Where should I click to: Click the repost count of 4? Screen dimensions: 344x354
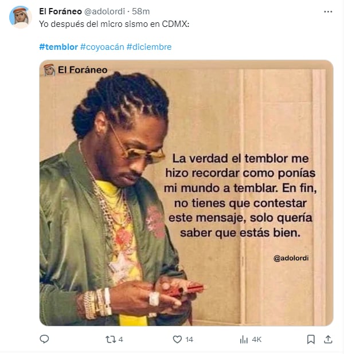[121, 340]
